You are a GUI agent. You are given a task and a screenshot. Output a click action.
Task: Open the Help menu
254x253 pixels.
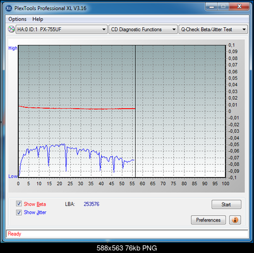pos(38,19)
